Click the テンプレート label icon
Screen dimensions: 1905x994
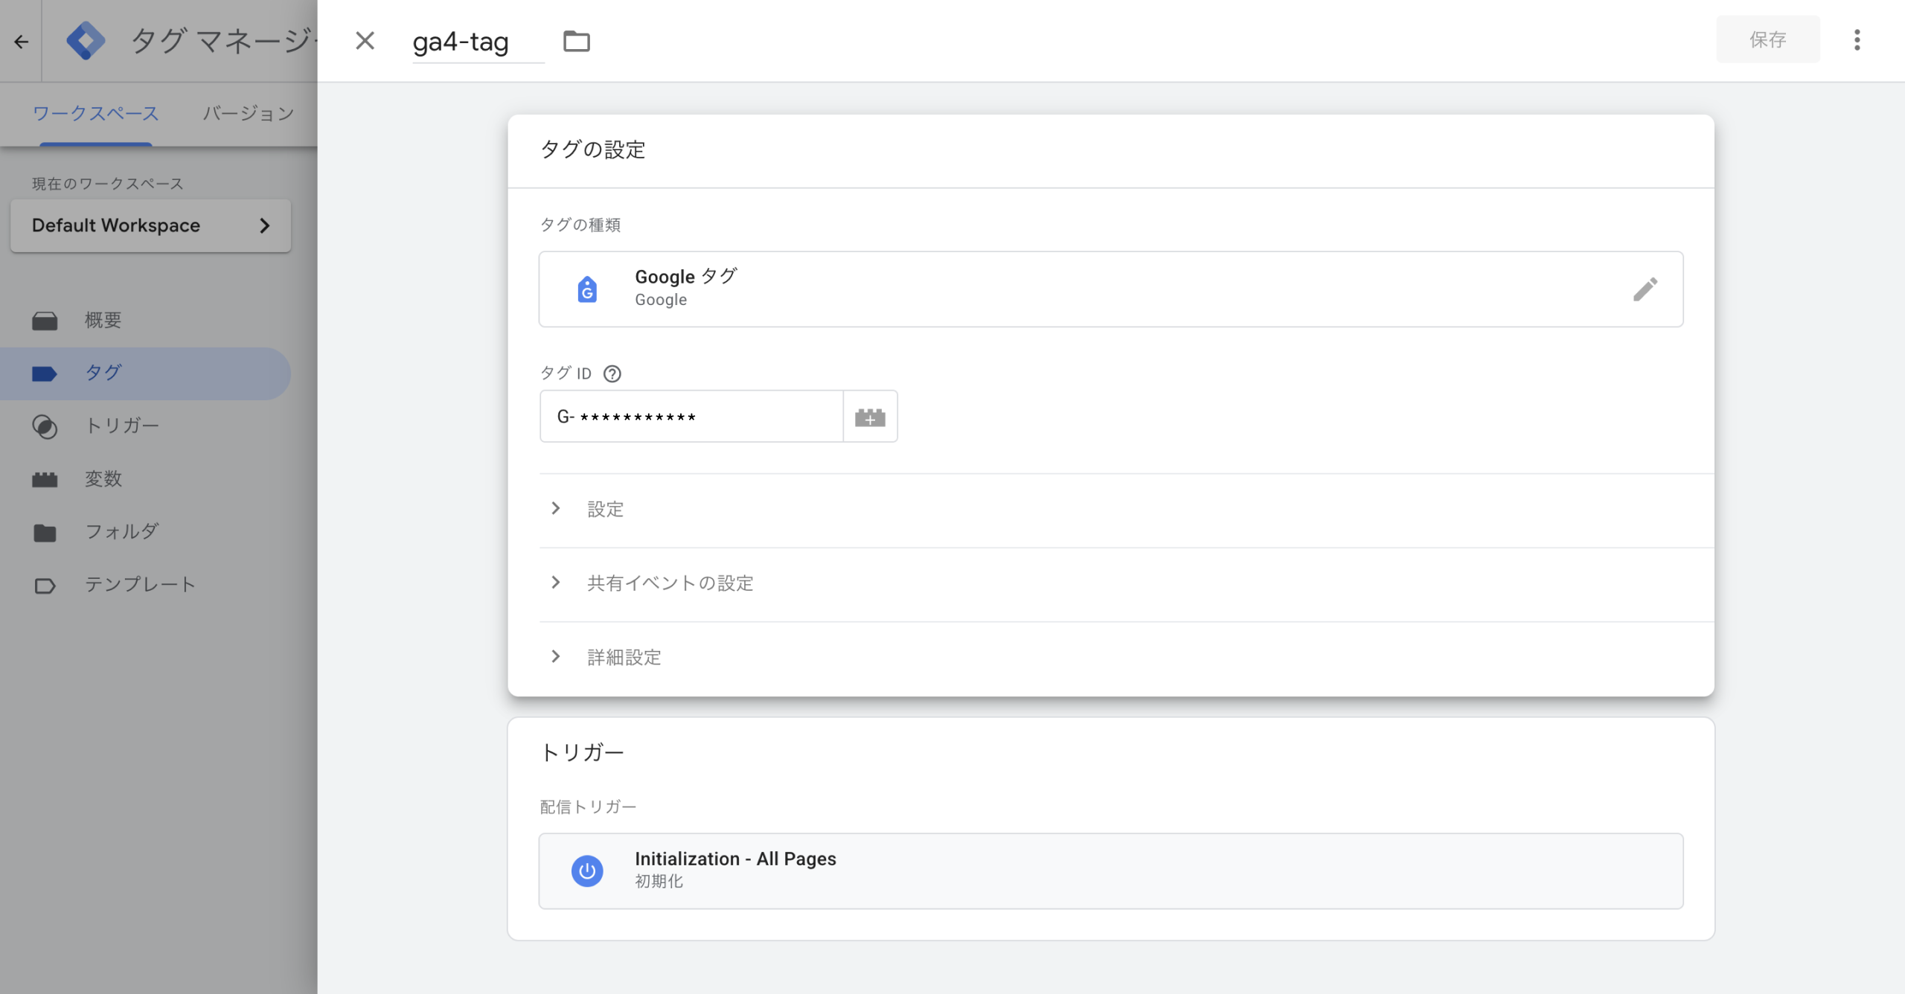(x=45, y=586)
